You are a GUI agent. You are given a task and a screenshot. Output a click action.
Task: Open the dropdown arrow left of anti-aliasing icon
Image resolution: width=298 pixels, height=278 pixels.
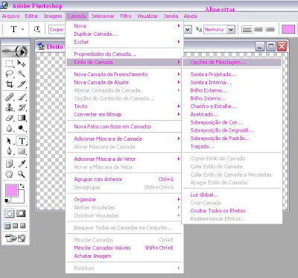188,30
